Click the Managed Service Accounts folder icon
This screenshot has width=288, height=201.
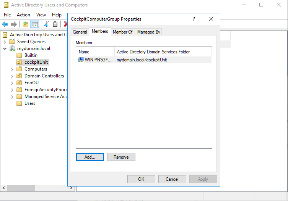point(19,96)
